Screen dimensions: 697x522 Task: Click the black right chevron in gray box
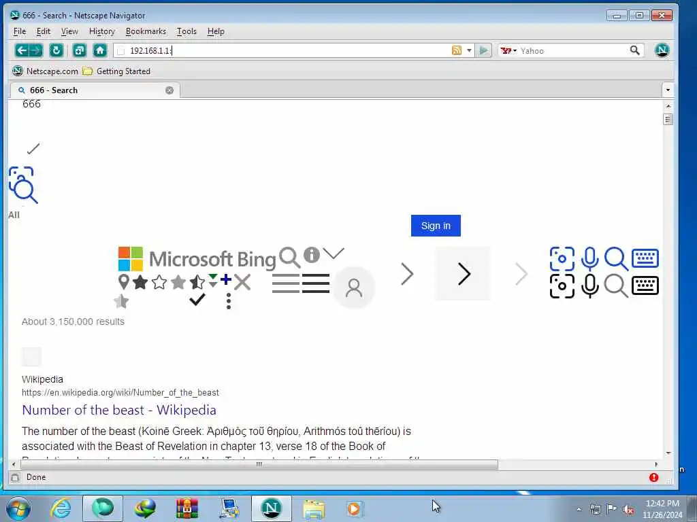[x=463, y=273]
